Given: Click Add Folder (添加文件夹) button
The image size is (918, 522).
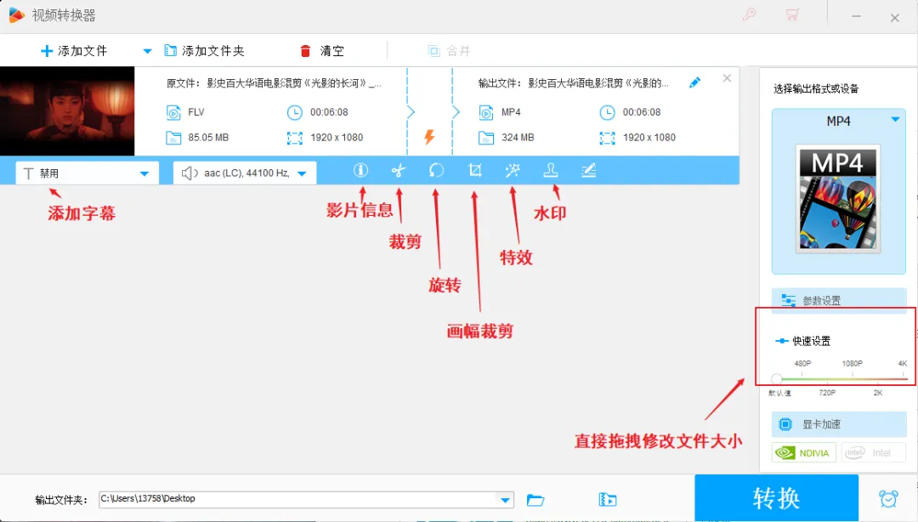Looking at the screenshot, I should coord(204,51).
